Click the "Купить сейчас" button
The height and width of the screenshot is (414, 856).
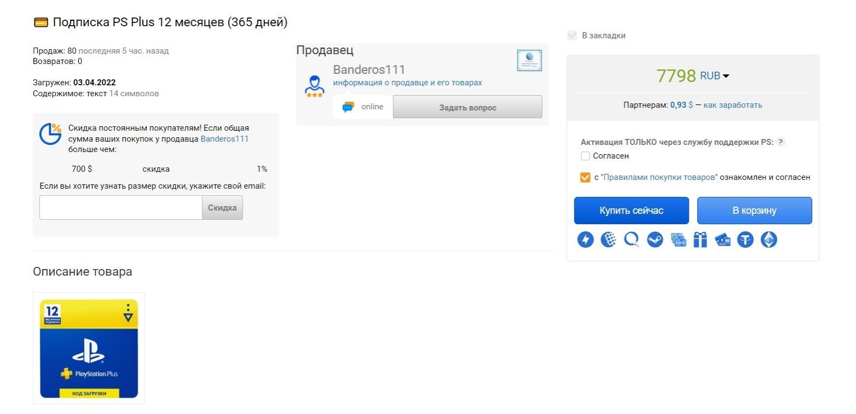point(631,211)
